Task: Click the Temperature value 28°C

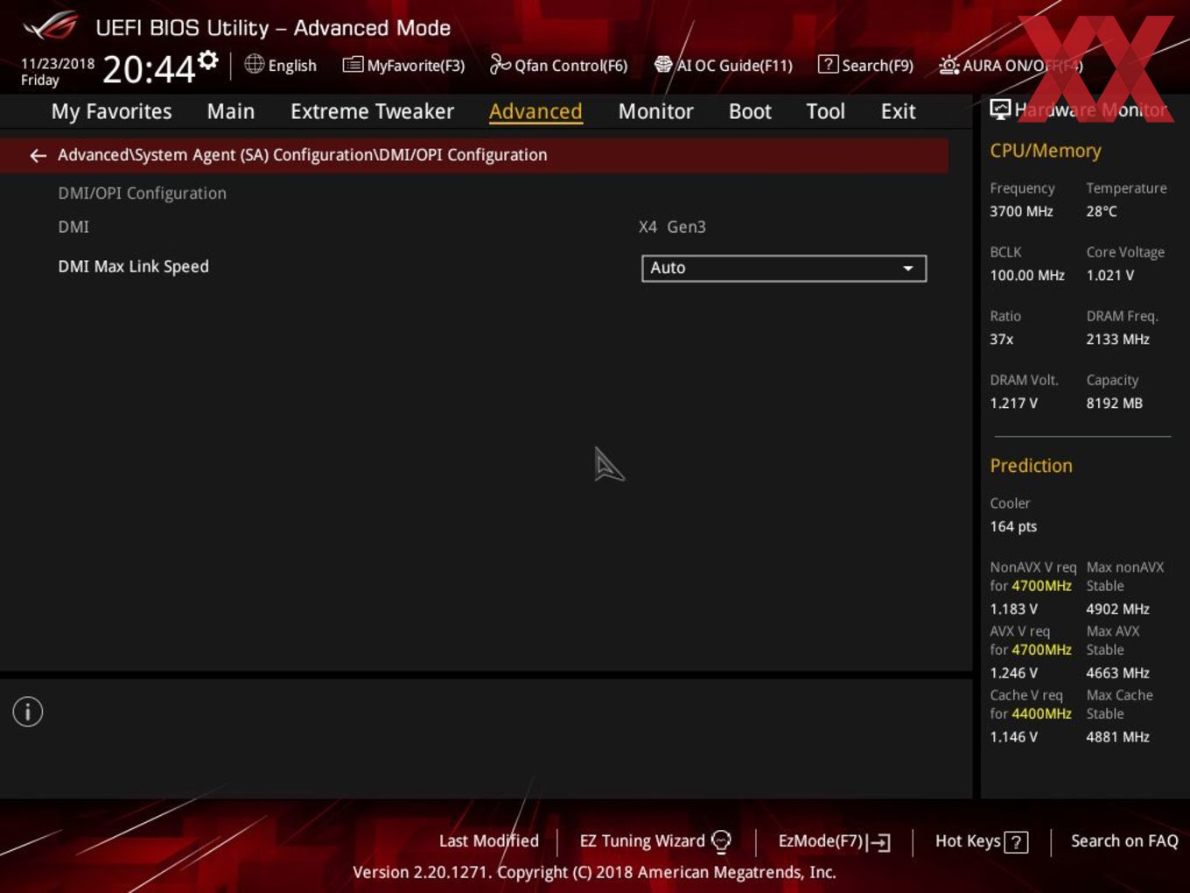Action: (x=1102, y=211)
